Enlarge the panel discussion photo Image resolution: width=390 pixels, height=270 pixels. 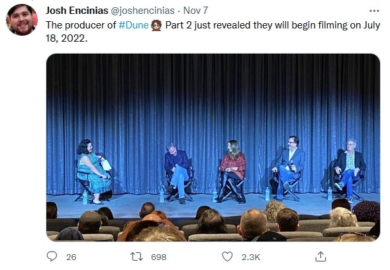(x=213, y=148)
